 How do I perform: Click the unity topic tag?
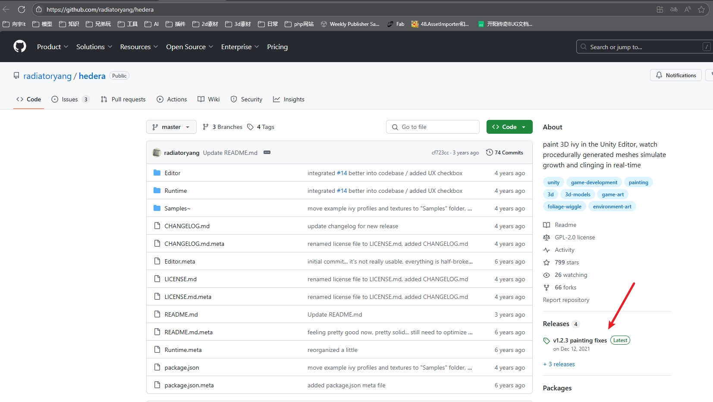coord(553,182)
